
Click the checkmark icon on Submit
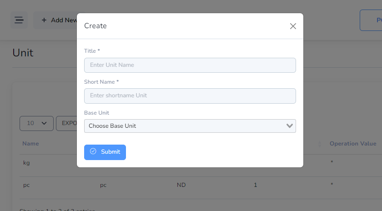[93, 151]
